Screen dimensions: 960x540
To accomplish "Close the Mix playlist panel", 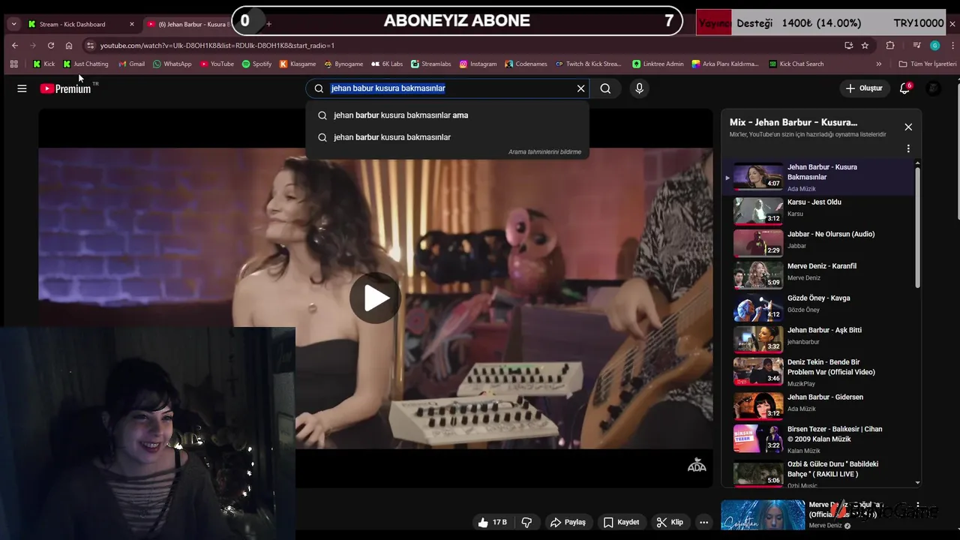I will [908, 127].
